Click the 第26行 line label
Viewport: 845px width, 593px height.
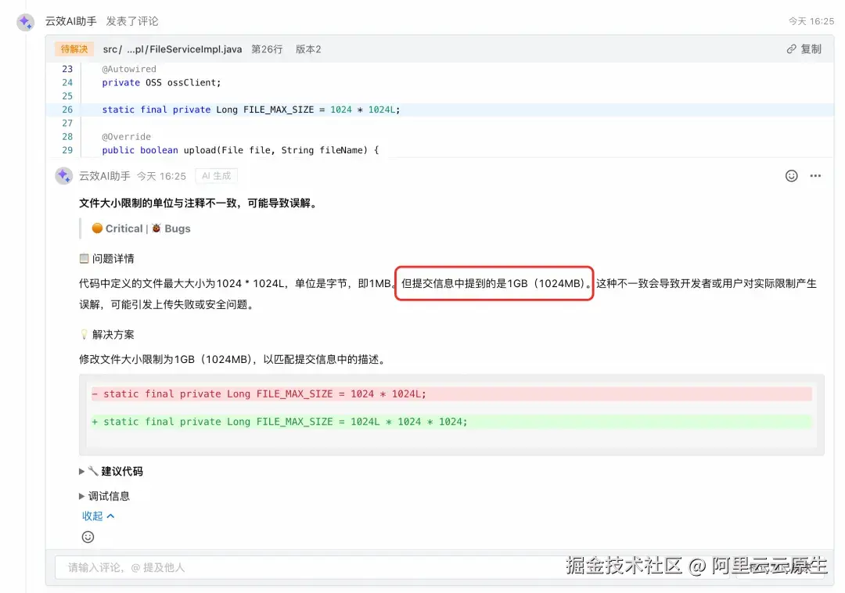tap(267, 49)
